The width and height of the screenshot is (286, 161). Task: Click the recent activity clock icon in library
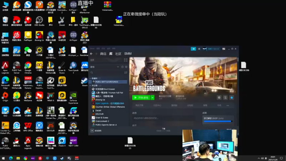tap(122, 67)
